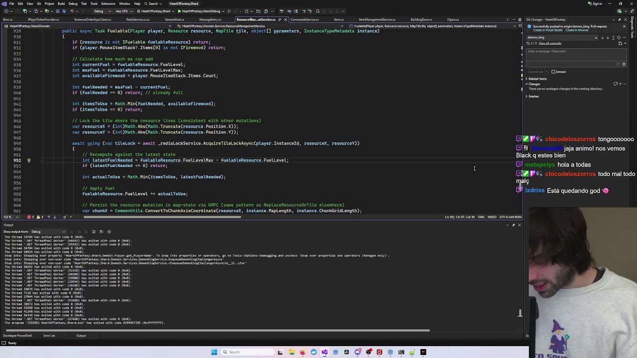The width and height of the screenshot is (637, 358).
Task: Click the lightbulb quick action on line 952
Action: (29, 160)
